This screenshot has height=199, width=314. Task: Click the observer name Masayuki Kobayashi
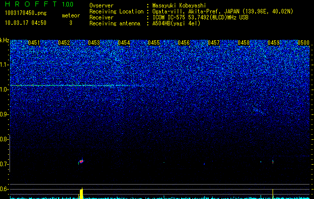(179, 5)
